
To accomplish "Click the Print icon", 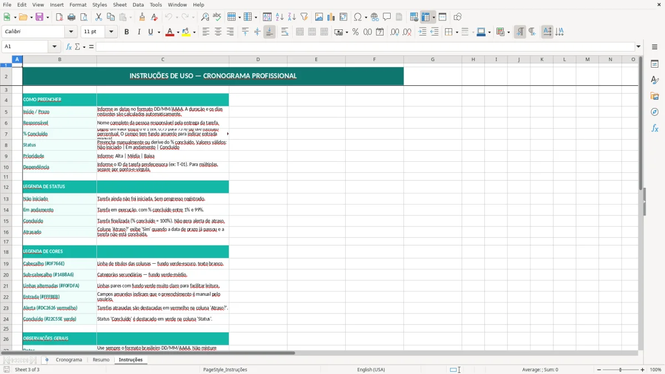I will 71,17.
